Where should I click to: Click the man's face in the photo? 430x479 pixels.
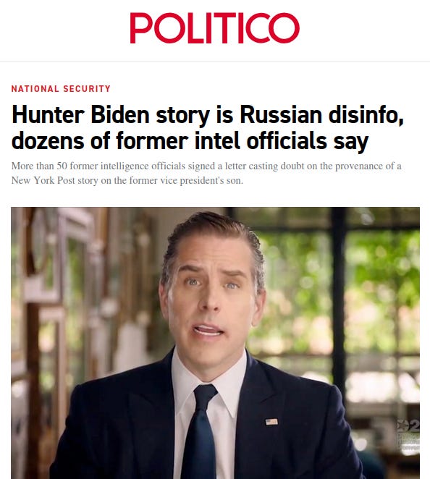[210, 302]
